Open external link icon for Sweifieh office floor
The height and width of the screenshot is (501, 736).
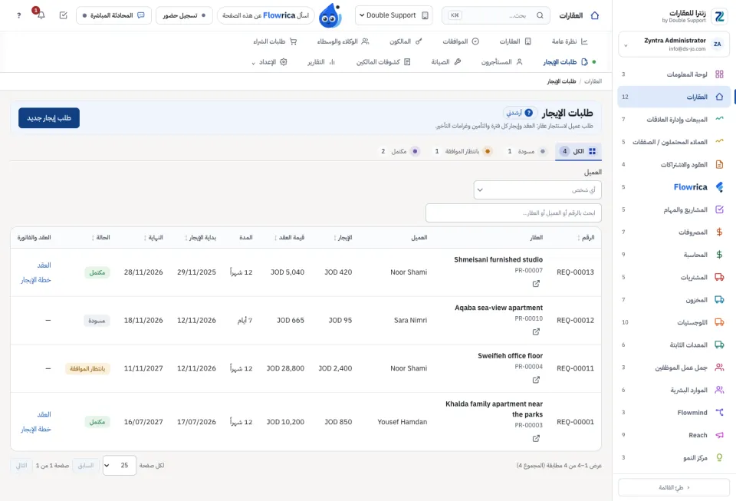[536, 380]
